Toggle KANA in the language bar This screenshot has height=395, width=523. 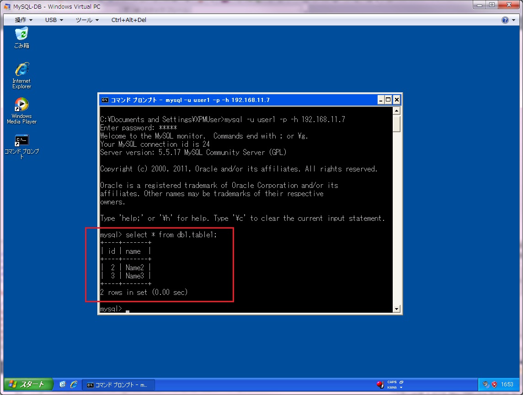[x=392, y=387]
